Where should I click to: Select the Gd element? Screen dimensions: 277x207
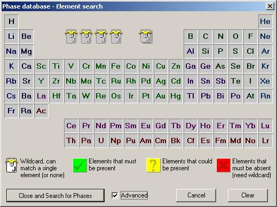[161, 126]
